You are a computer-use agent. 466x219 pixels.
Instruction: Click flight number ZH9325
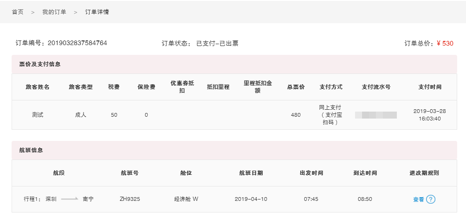130,199
